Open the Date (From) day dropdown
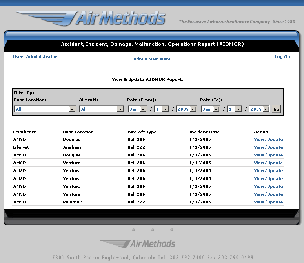Viewport: 304px width, 263px height. coord(161,109)
